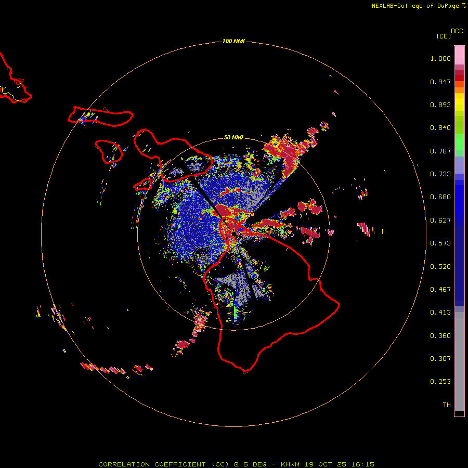Click the bright green color bar segment
Image resolution: width=468 pixels, height=468 pixels.
click(459, 142)
